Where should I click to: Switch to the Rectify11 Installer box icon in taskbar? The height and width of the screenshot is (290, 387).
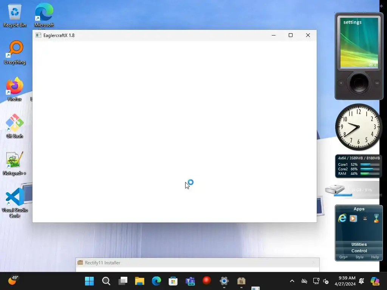[x=241, y=281]
